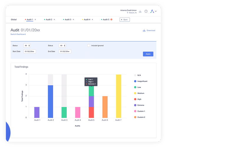This screenshot has width=236, height=147.
Task: Switch to the Audit 2 tab
Action: click(49, 19)
